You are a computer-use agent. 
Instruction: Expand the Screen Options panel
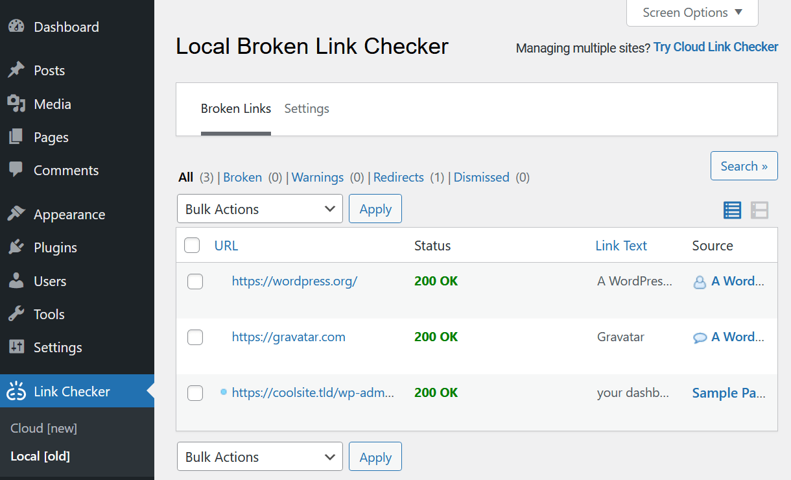tap(692, 13)
